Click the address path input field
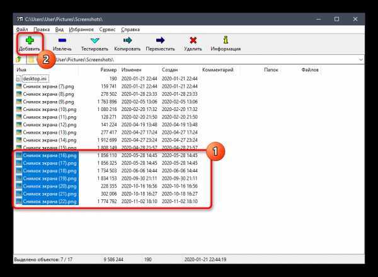The width and height of the screenshot is (378, 277). [x=195, y=60]
